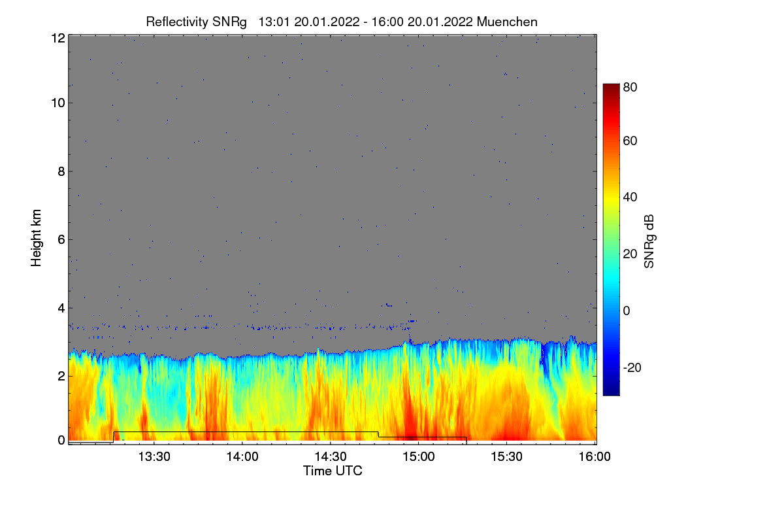Click the '8' height axis tick label
The image size is (784, 523).
tap(61, 171)
